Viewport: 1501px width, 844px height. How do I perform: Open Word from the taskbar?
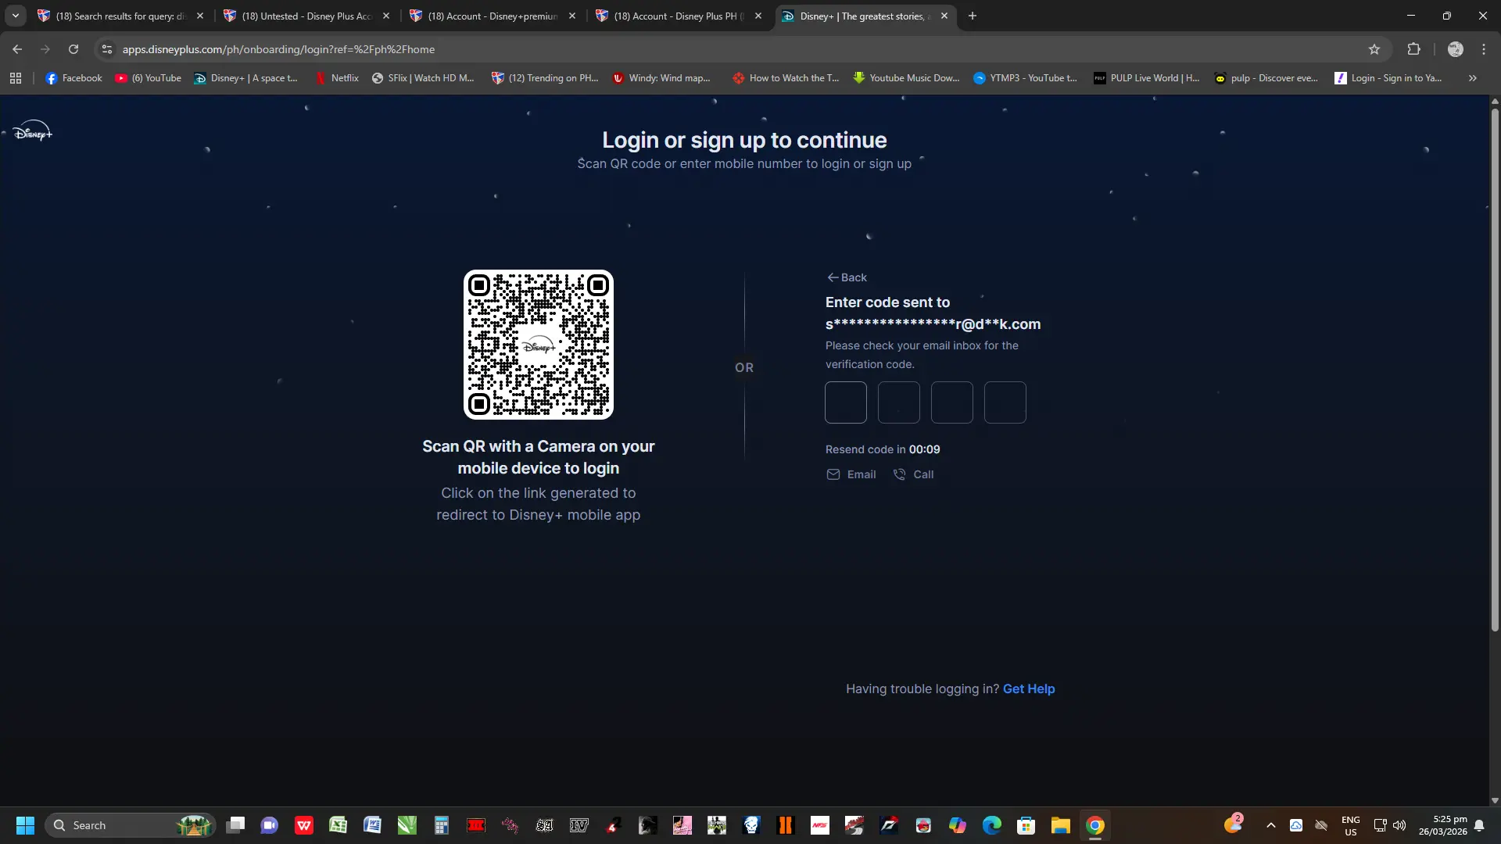373,825
